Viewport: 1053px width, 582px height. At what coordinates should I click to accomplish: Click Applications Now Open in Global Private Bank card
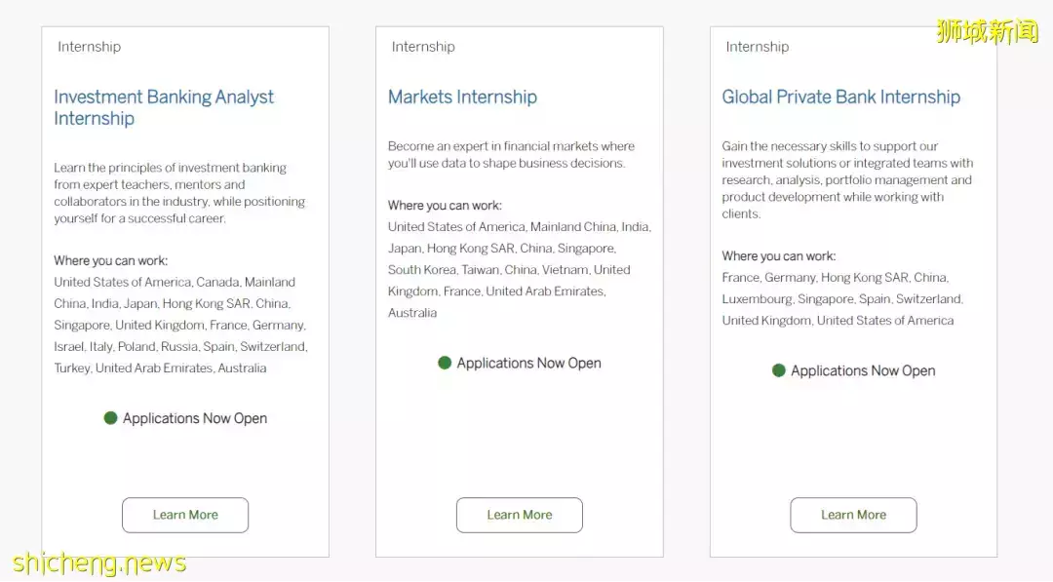coord(863,370)
